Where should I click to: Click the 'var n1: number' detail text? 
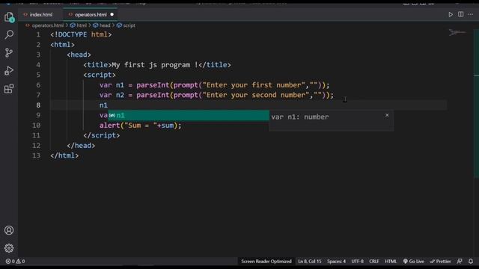(300, 117)
